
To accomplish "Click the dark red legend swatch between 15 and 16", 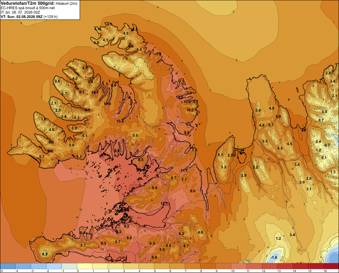I will coord(316,266).
